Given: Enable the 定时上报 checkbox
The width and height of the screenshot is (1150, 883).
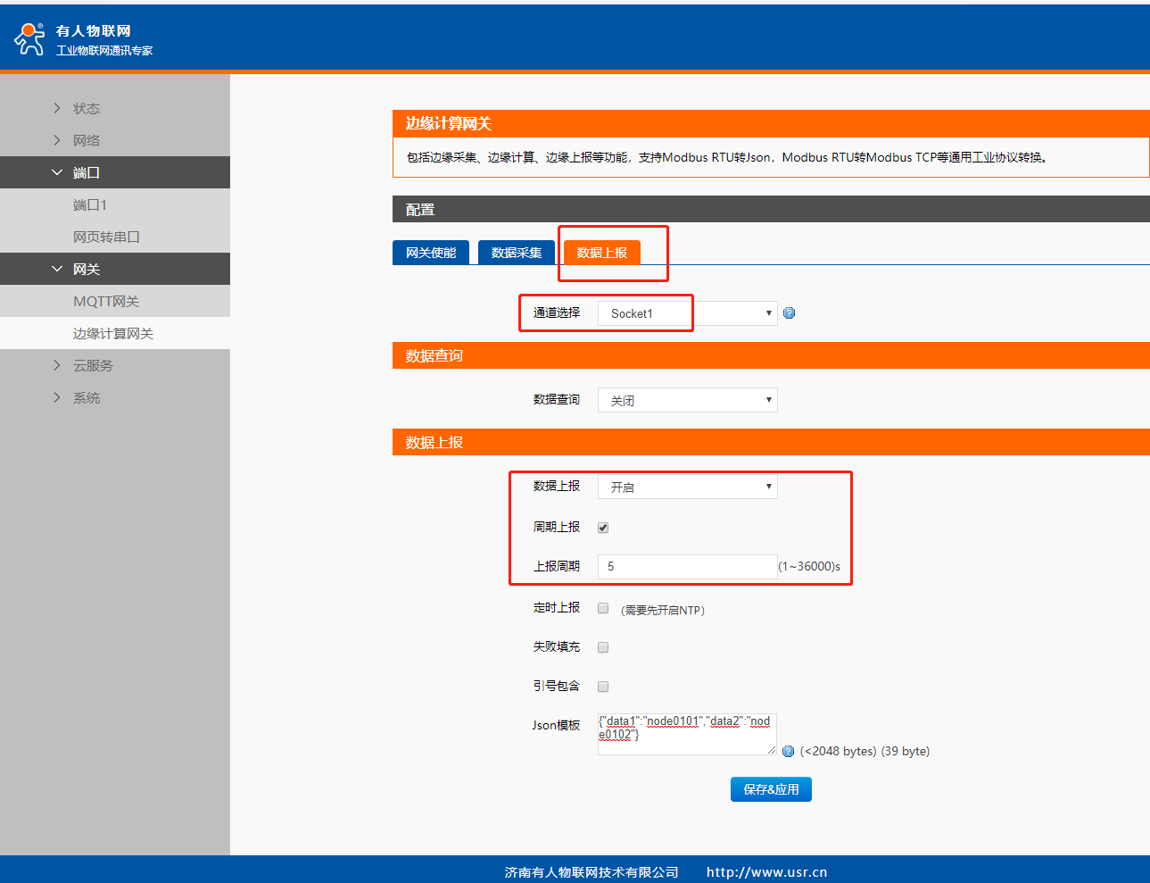Looking at the screenshot, I should coord(603,608).
